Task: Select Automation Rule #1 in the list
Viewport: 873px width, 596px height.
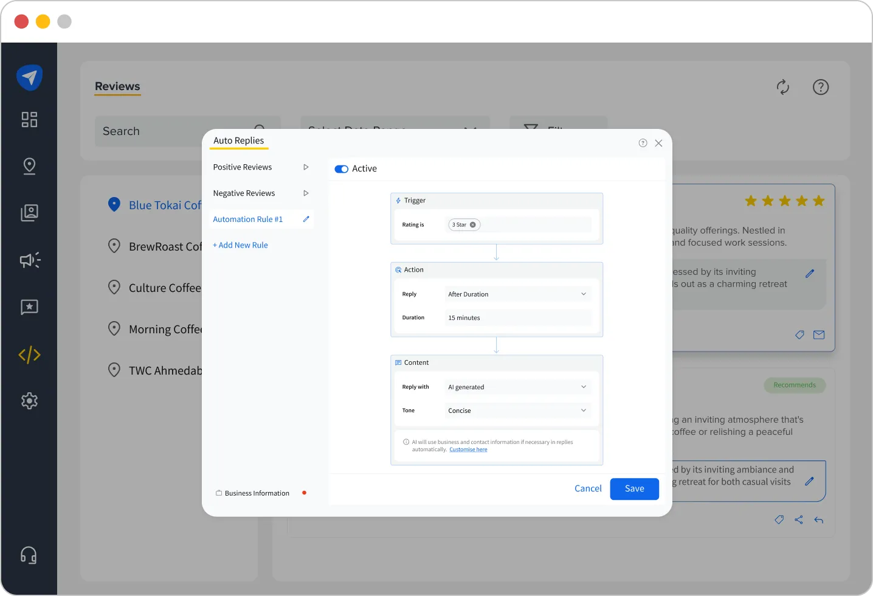Action: coord(247,220)
